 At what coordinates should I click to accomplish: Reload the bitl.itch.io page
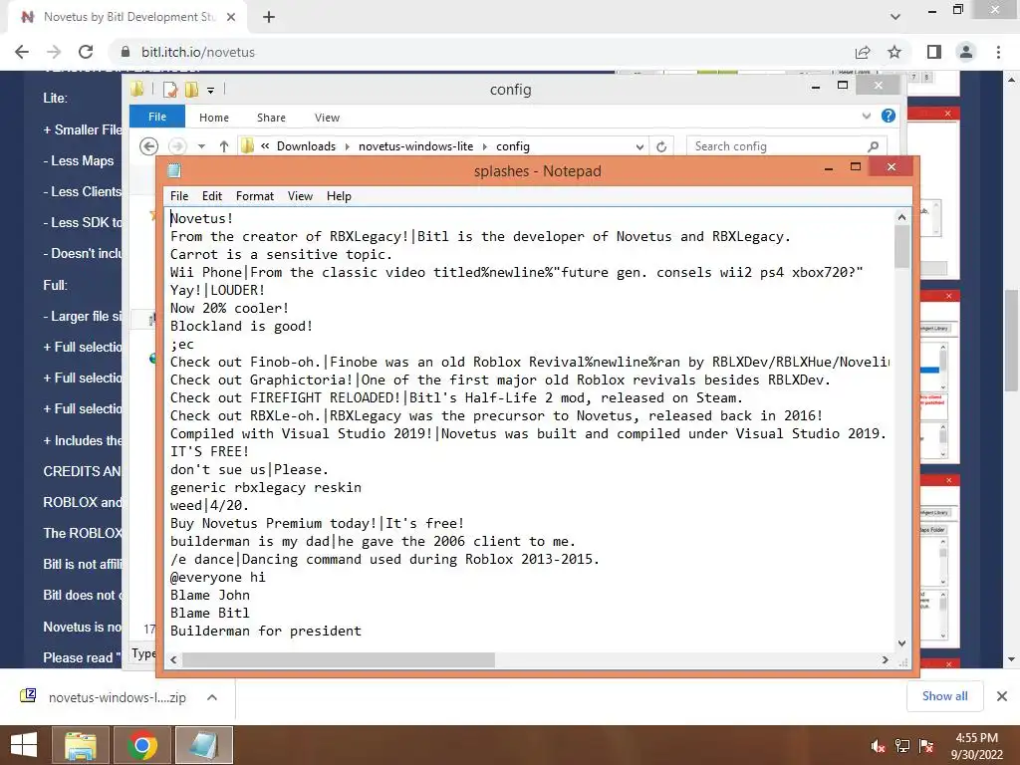click(86, 52)
